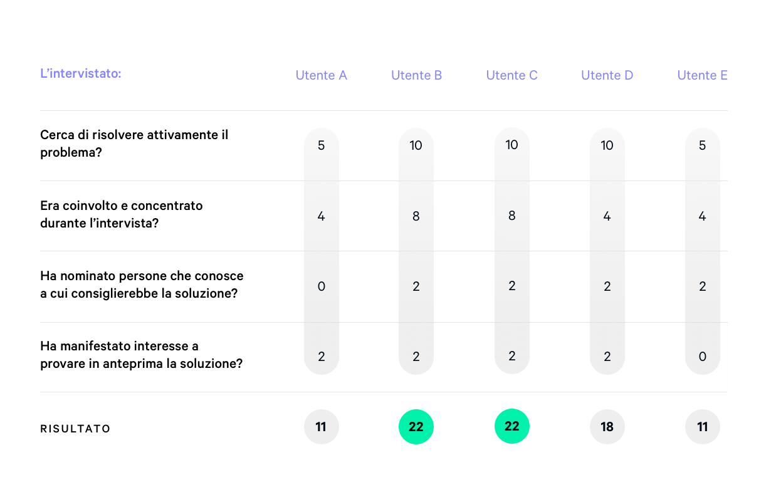Viewport: 771px width, 502px height.
Task: Click the Utente A column header
Action: pyautogui.click(x=321, y=76)
